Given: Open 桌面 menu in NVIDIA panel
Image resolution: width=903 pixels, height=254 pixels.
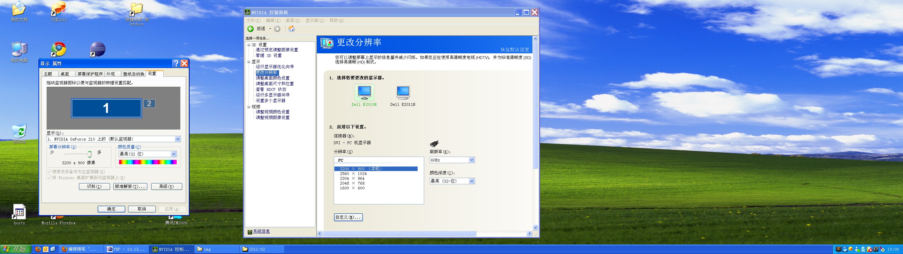Looking at the screenshot, I should [x=293, y=20].
